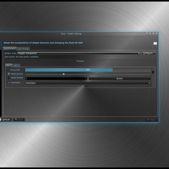Click the preview Button
This screenshot has width=169, height=169.
point(120,79)
